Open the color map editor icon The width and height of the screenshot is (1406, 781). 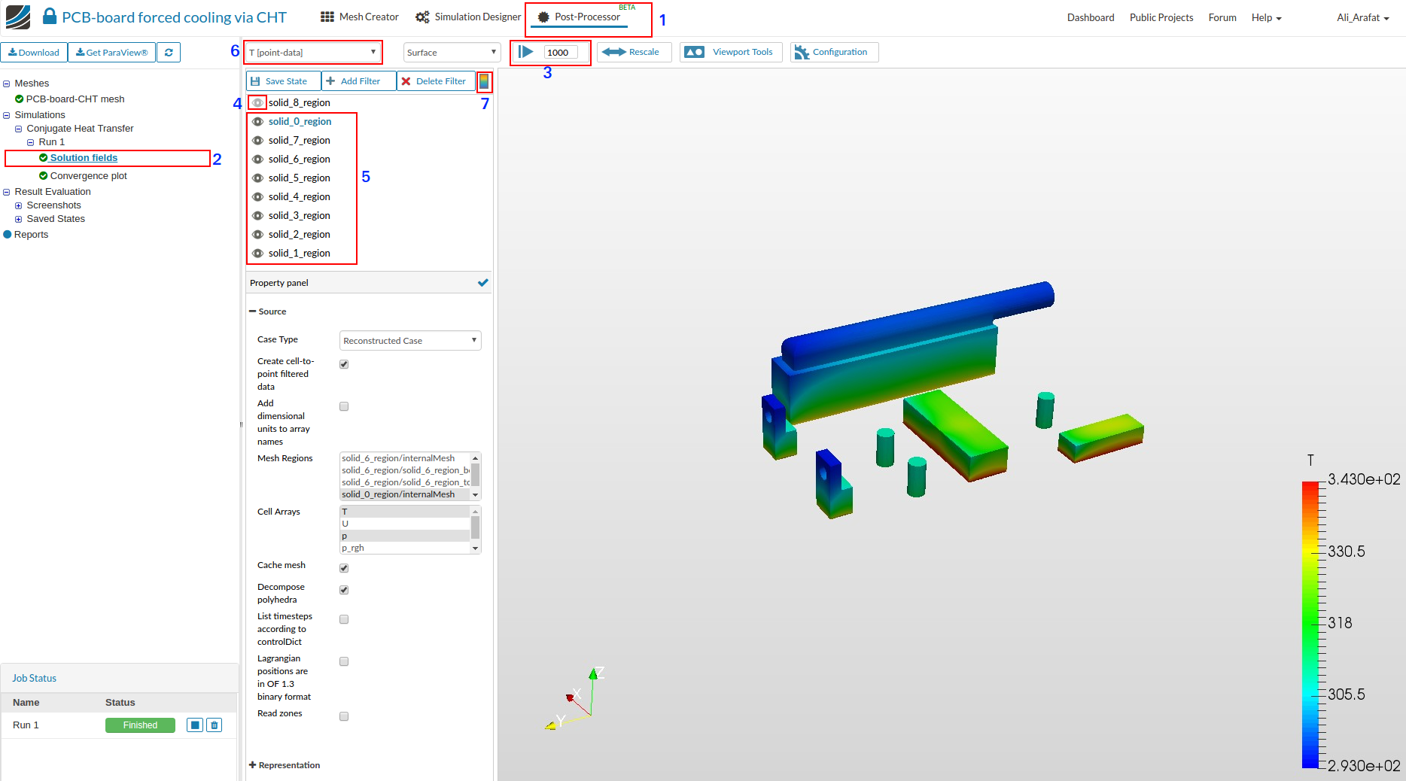coord(484,81)
